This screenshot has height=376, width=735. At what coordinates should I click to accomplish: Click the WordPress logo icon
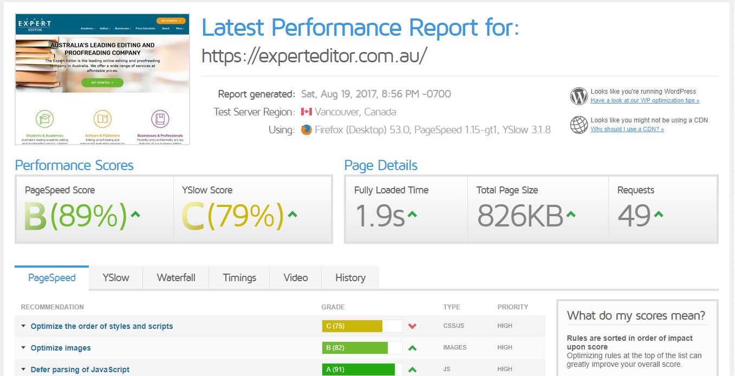click(578, 96)
